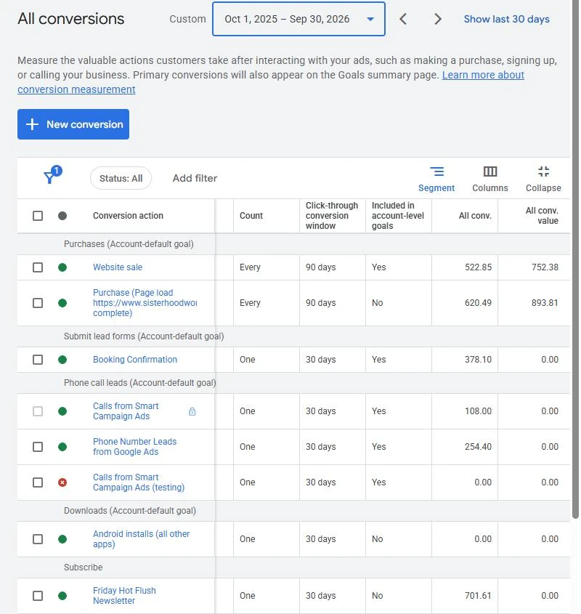Check the Purchase (Page load) row checkbox

click(38, 303)
